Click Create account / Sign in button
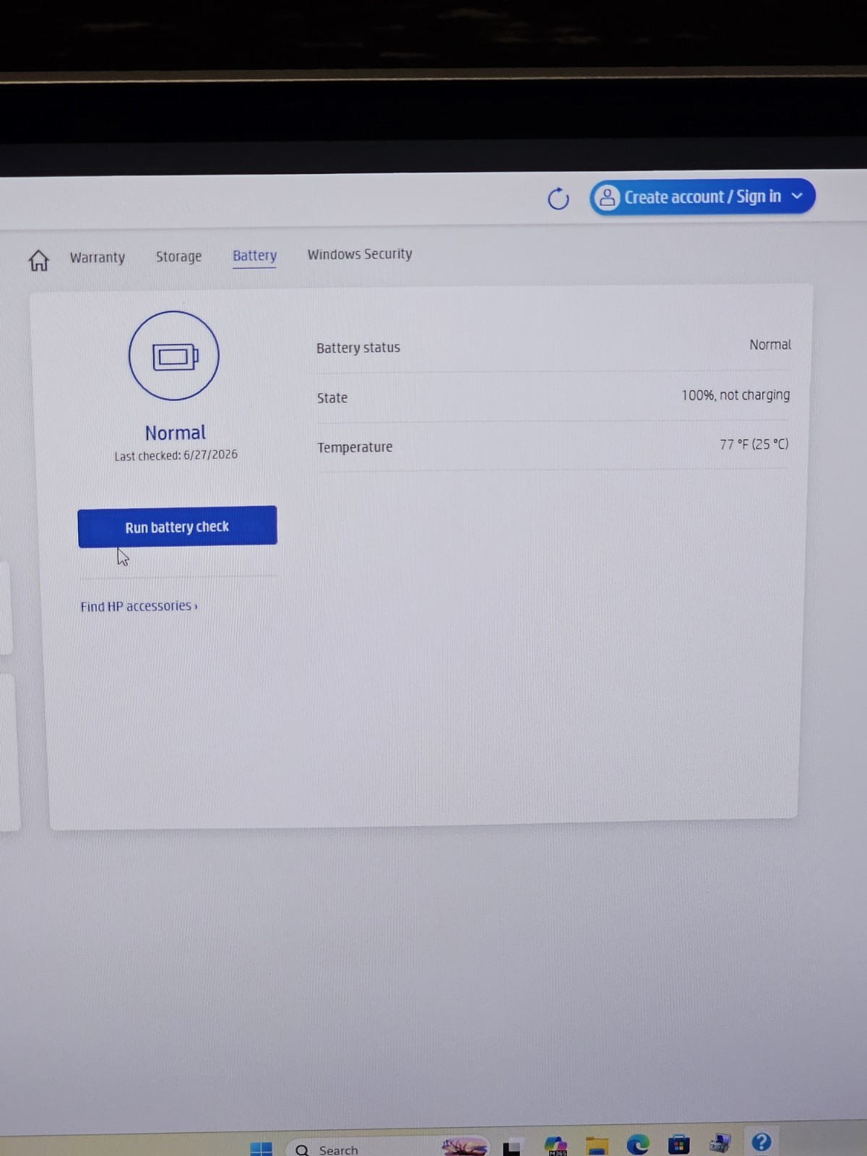 (702, 197)
